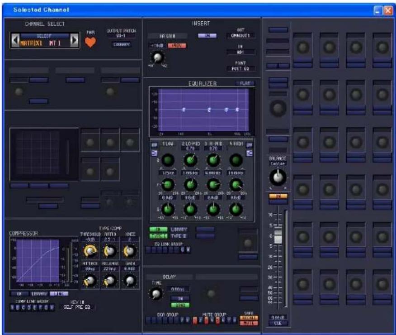This screenshot has width=396, height=335.
Task: Select the next channel with the right arrow
Action: click(74, 40)
